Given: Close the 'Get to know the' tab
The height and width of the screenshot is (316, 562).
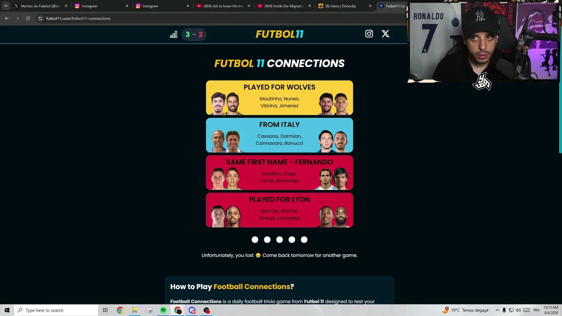Looking at the screenshot, I should (x=249, y=6).
